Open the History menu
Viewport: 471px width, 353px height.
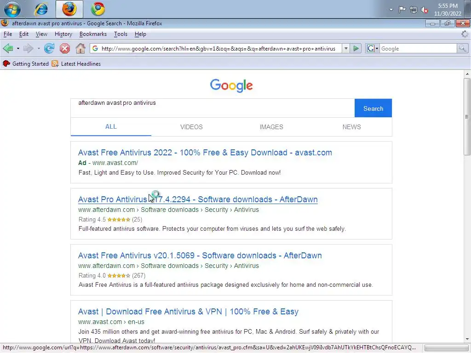pyautogui.click(x=63, y=34)
